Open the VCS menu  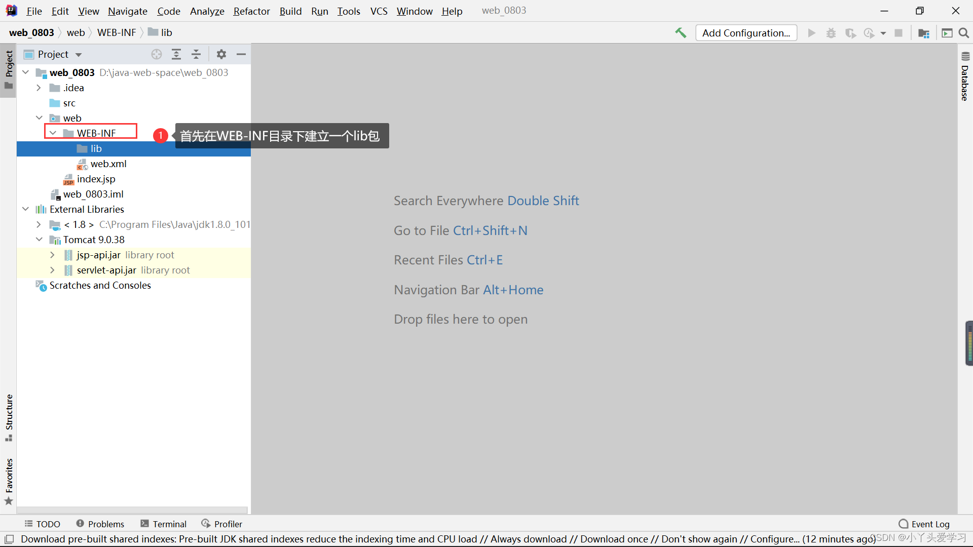[x=379, y=11]
